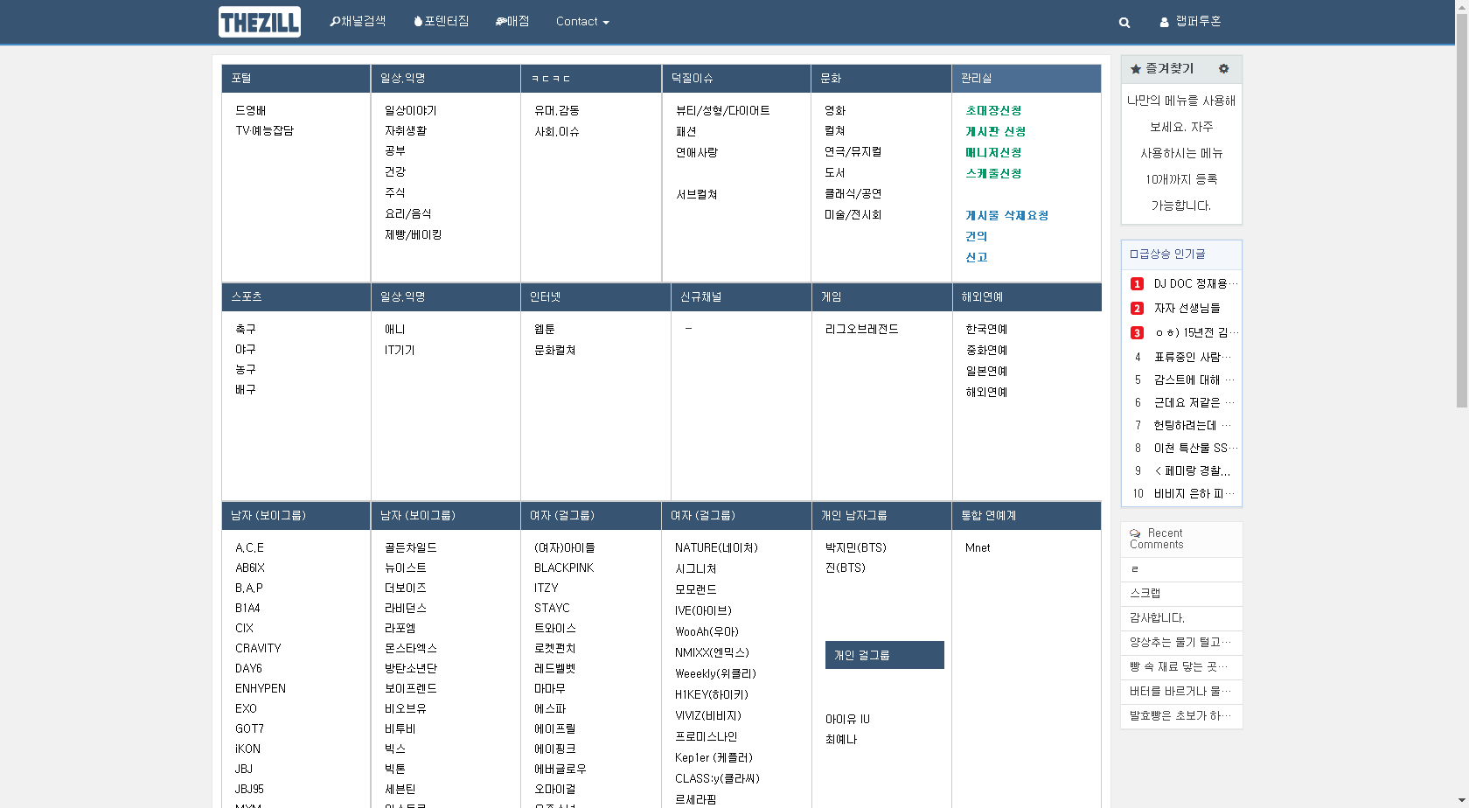Open the favorites settings gear icon
Screen dimensions: 1469x808
1223,68
